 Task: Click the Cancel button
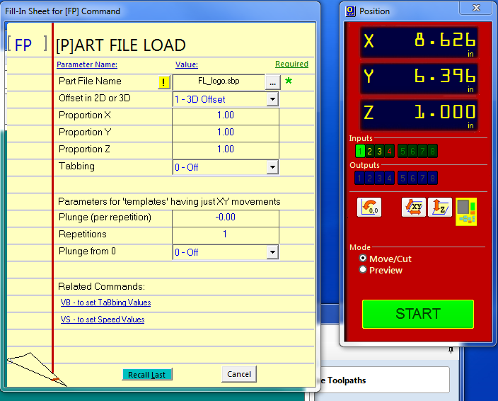click(239, 374)
